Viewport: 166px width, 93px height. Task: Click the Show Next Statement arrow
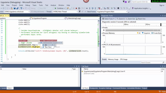(x=87, y=8)
